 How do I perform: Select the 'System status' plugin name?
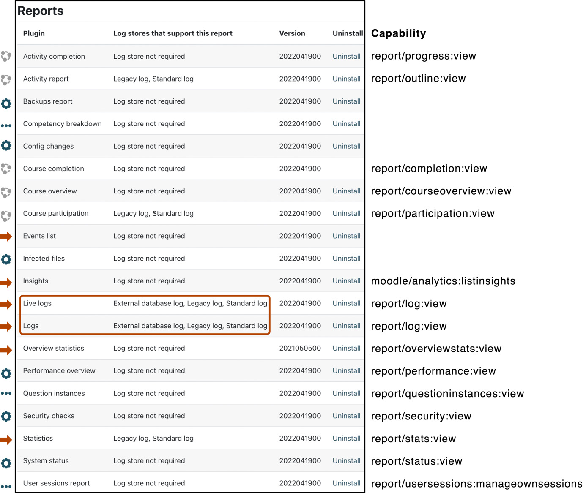(46, 460)
